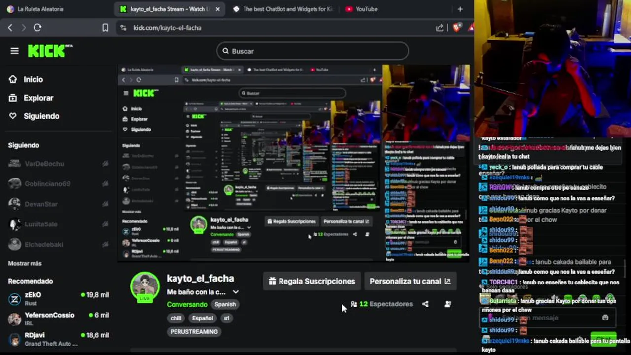This screenshot has height=355, width=631.
Task: Open Inicio in the sidebar
Action: click(33, 79)
